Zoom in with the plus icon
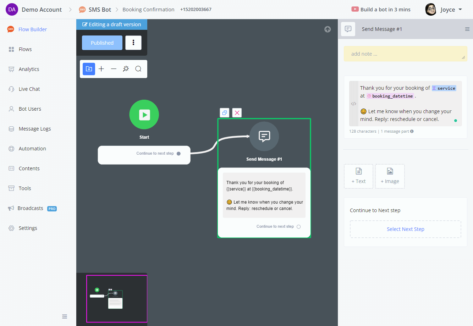The height and width of the screenshot is (326, 473). (x=101, y=69)
